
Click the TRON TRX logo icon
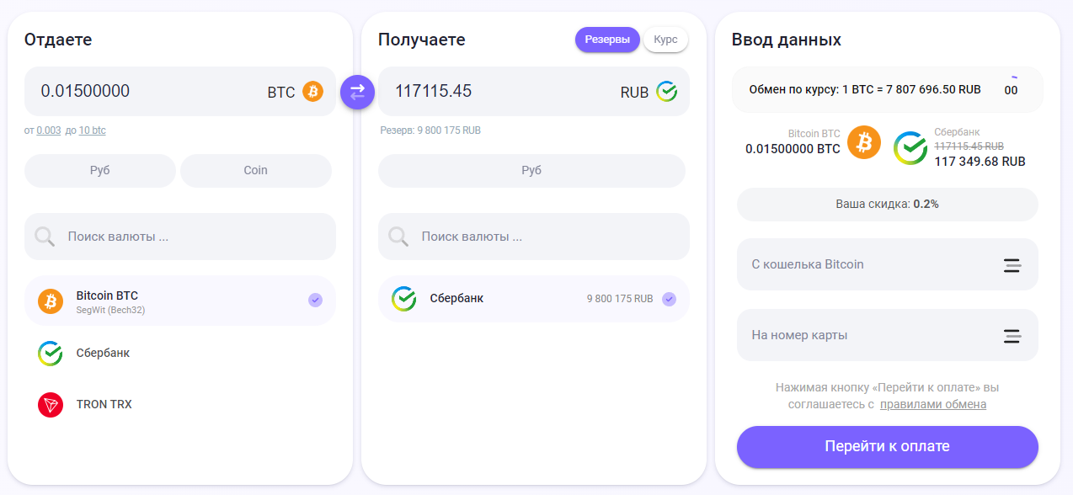(51, 404)
